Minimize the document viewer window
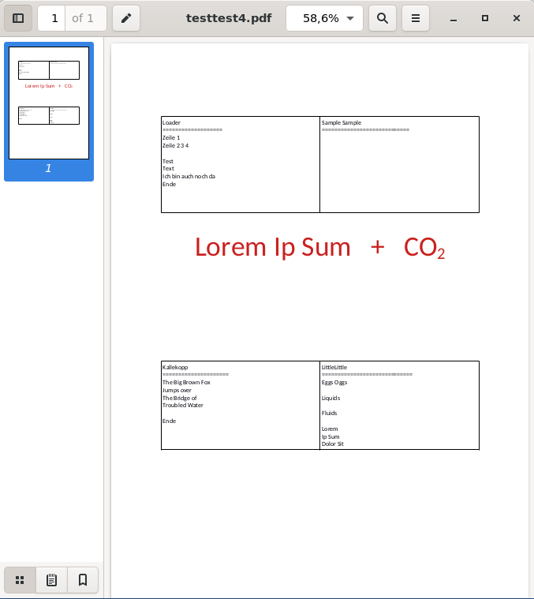This screenshot has width=534, height=599. pyautogui.click(x=454, y=18)
